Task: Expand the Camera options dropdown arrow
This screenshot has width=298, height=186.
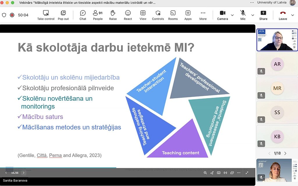Action: pyautogui.click(x=232, y=15)
